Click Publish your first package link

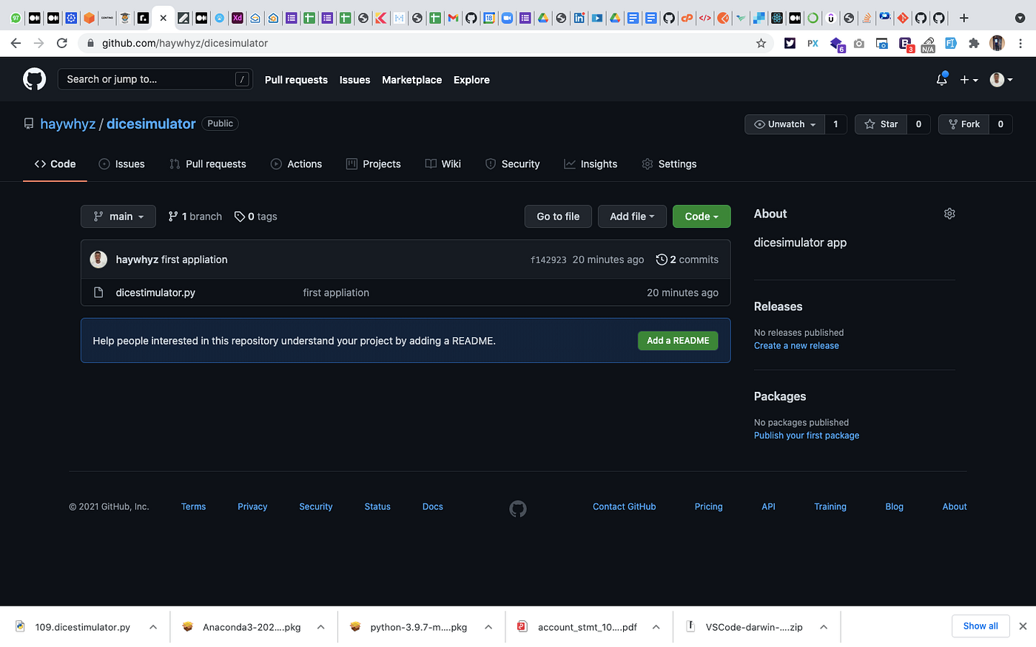pos(807,436)
